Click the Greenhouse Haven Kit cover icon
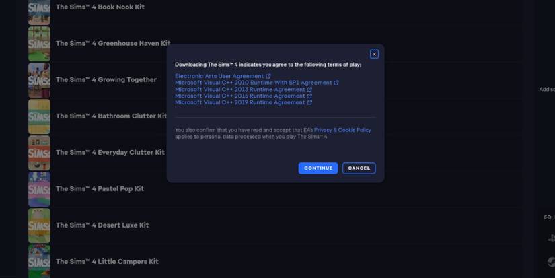Image resolution: width=555 pixels, height=278 pixels. (39, 44)
